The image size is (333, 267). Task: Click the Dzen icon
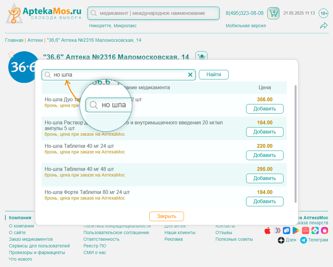pos(281,240)
